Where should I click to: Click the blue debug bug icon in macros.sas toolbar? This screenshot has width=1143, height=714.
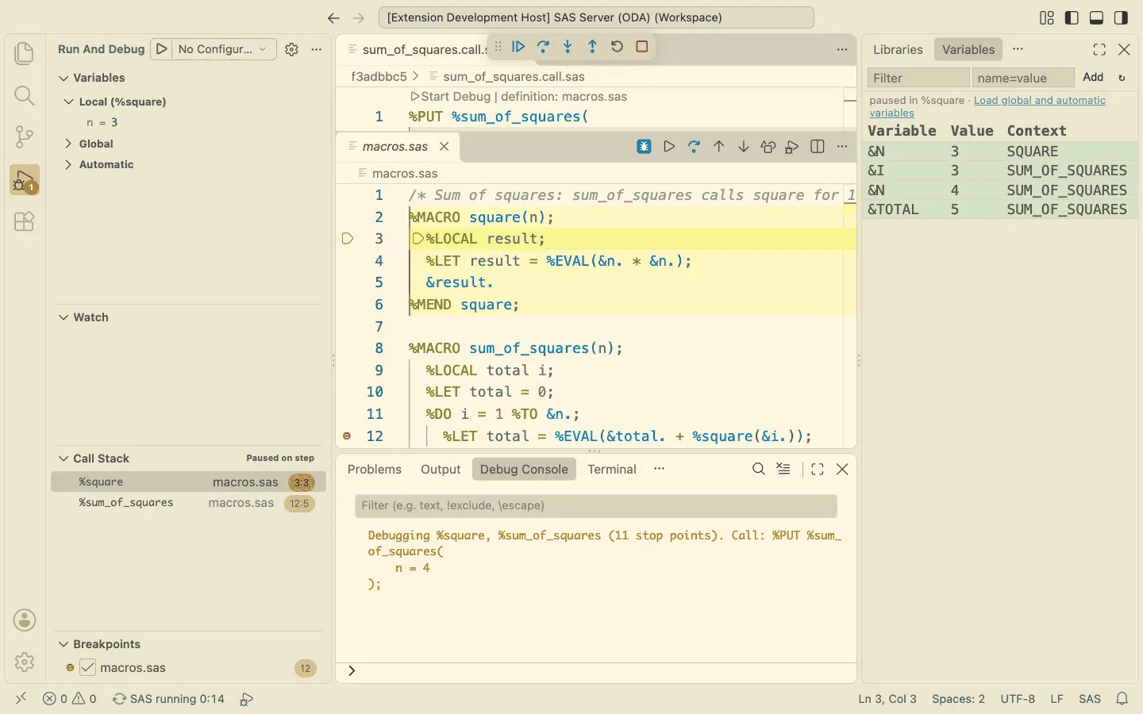[x=644, y=147]
